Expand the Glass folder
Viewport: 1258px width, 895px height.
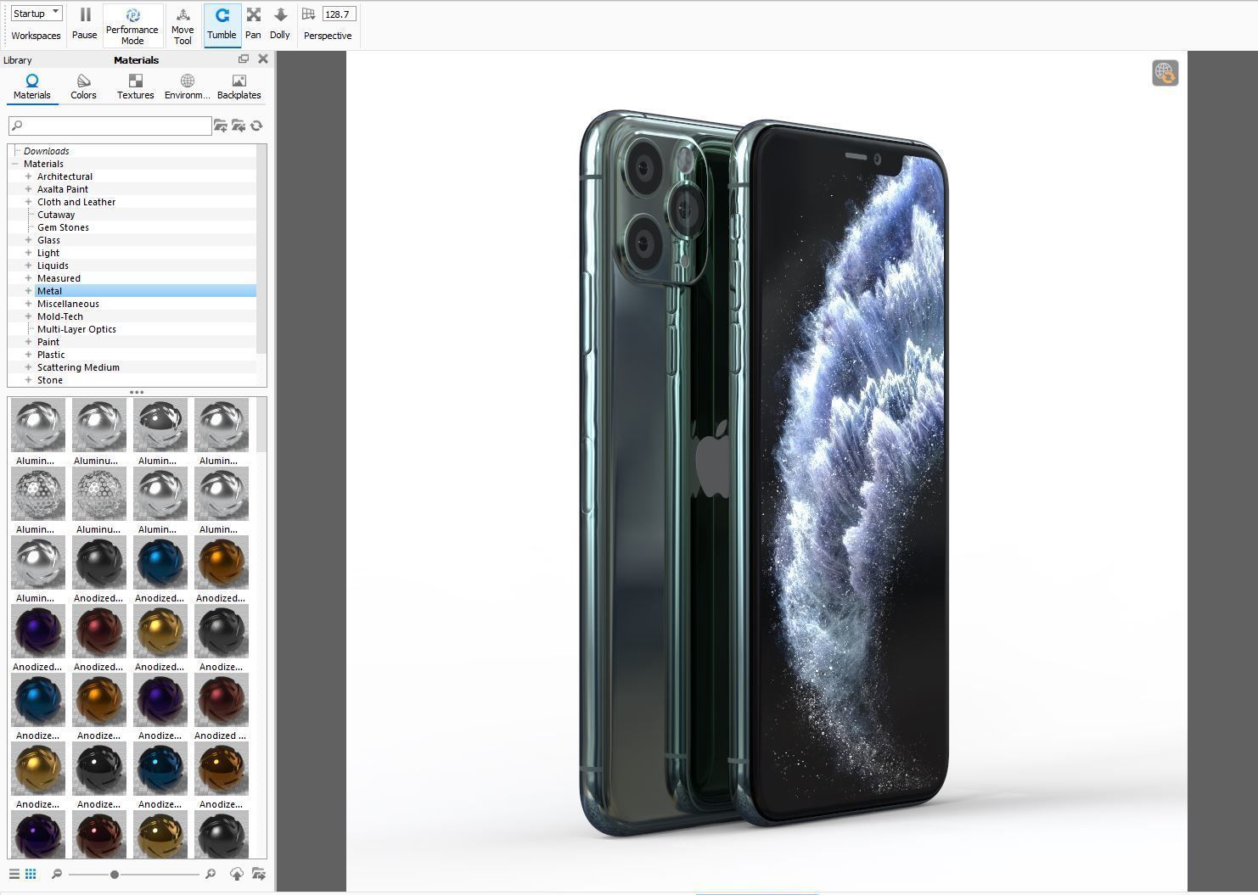(29, 240)
